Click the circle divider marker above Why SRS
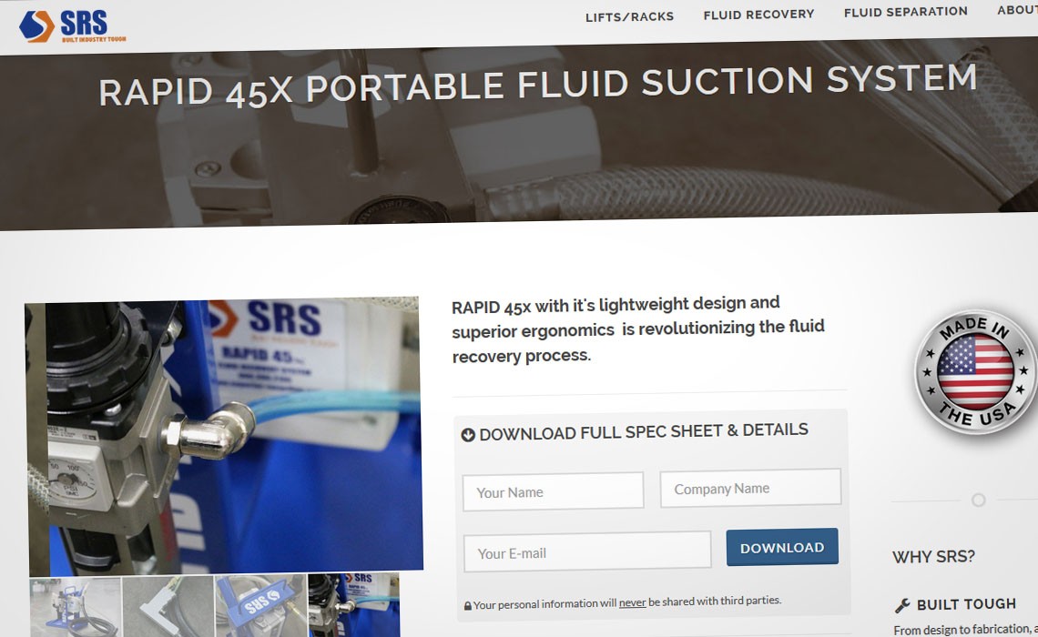The height and width of the screenshot is (637, 1038). (x=979, y=500)
